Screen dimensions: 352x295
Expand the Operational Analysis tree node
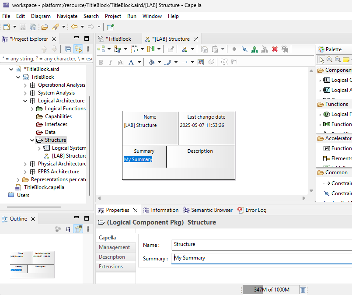(x=25, y=85)
